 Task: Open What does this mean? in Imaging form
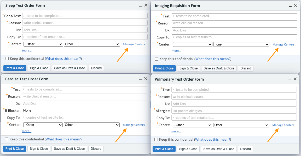[213, 59]
